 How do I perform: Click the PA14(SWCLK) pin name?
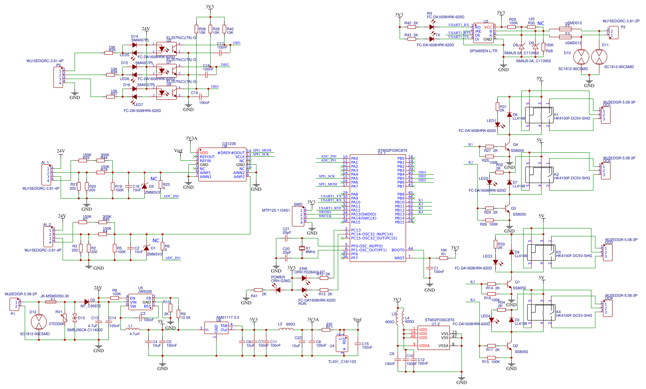pos(364,218)
